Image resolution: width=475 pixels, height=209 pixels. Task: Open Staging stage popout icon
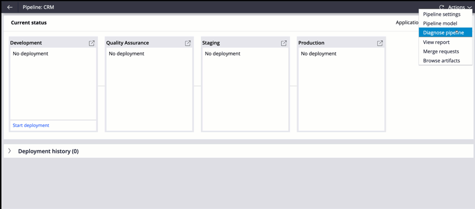(x=284, y=43)
